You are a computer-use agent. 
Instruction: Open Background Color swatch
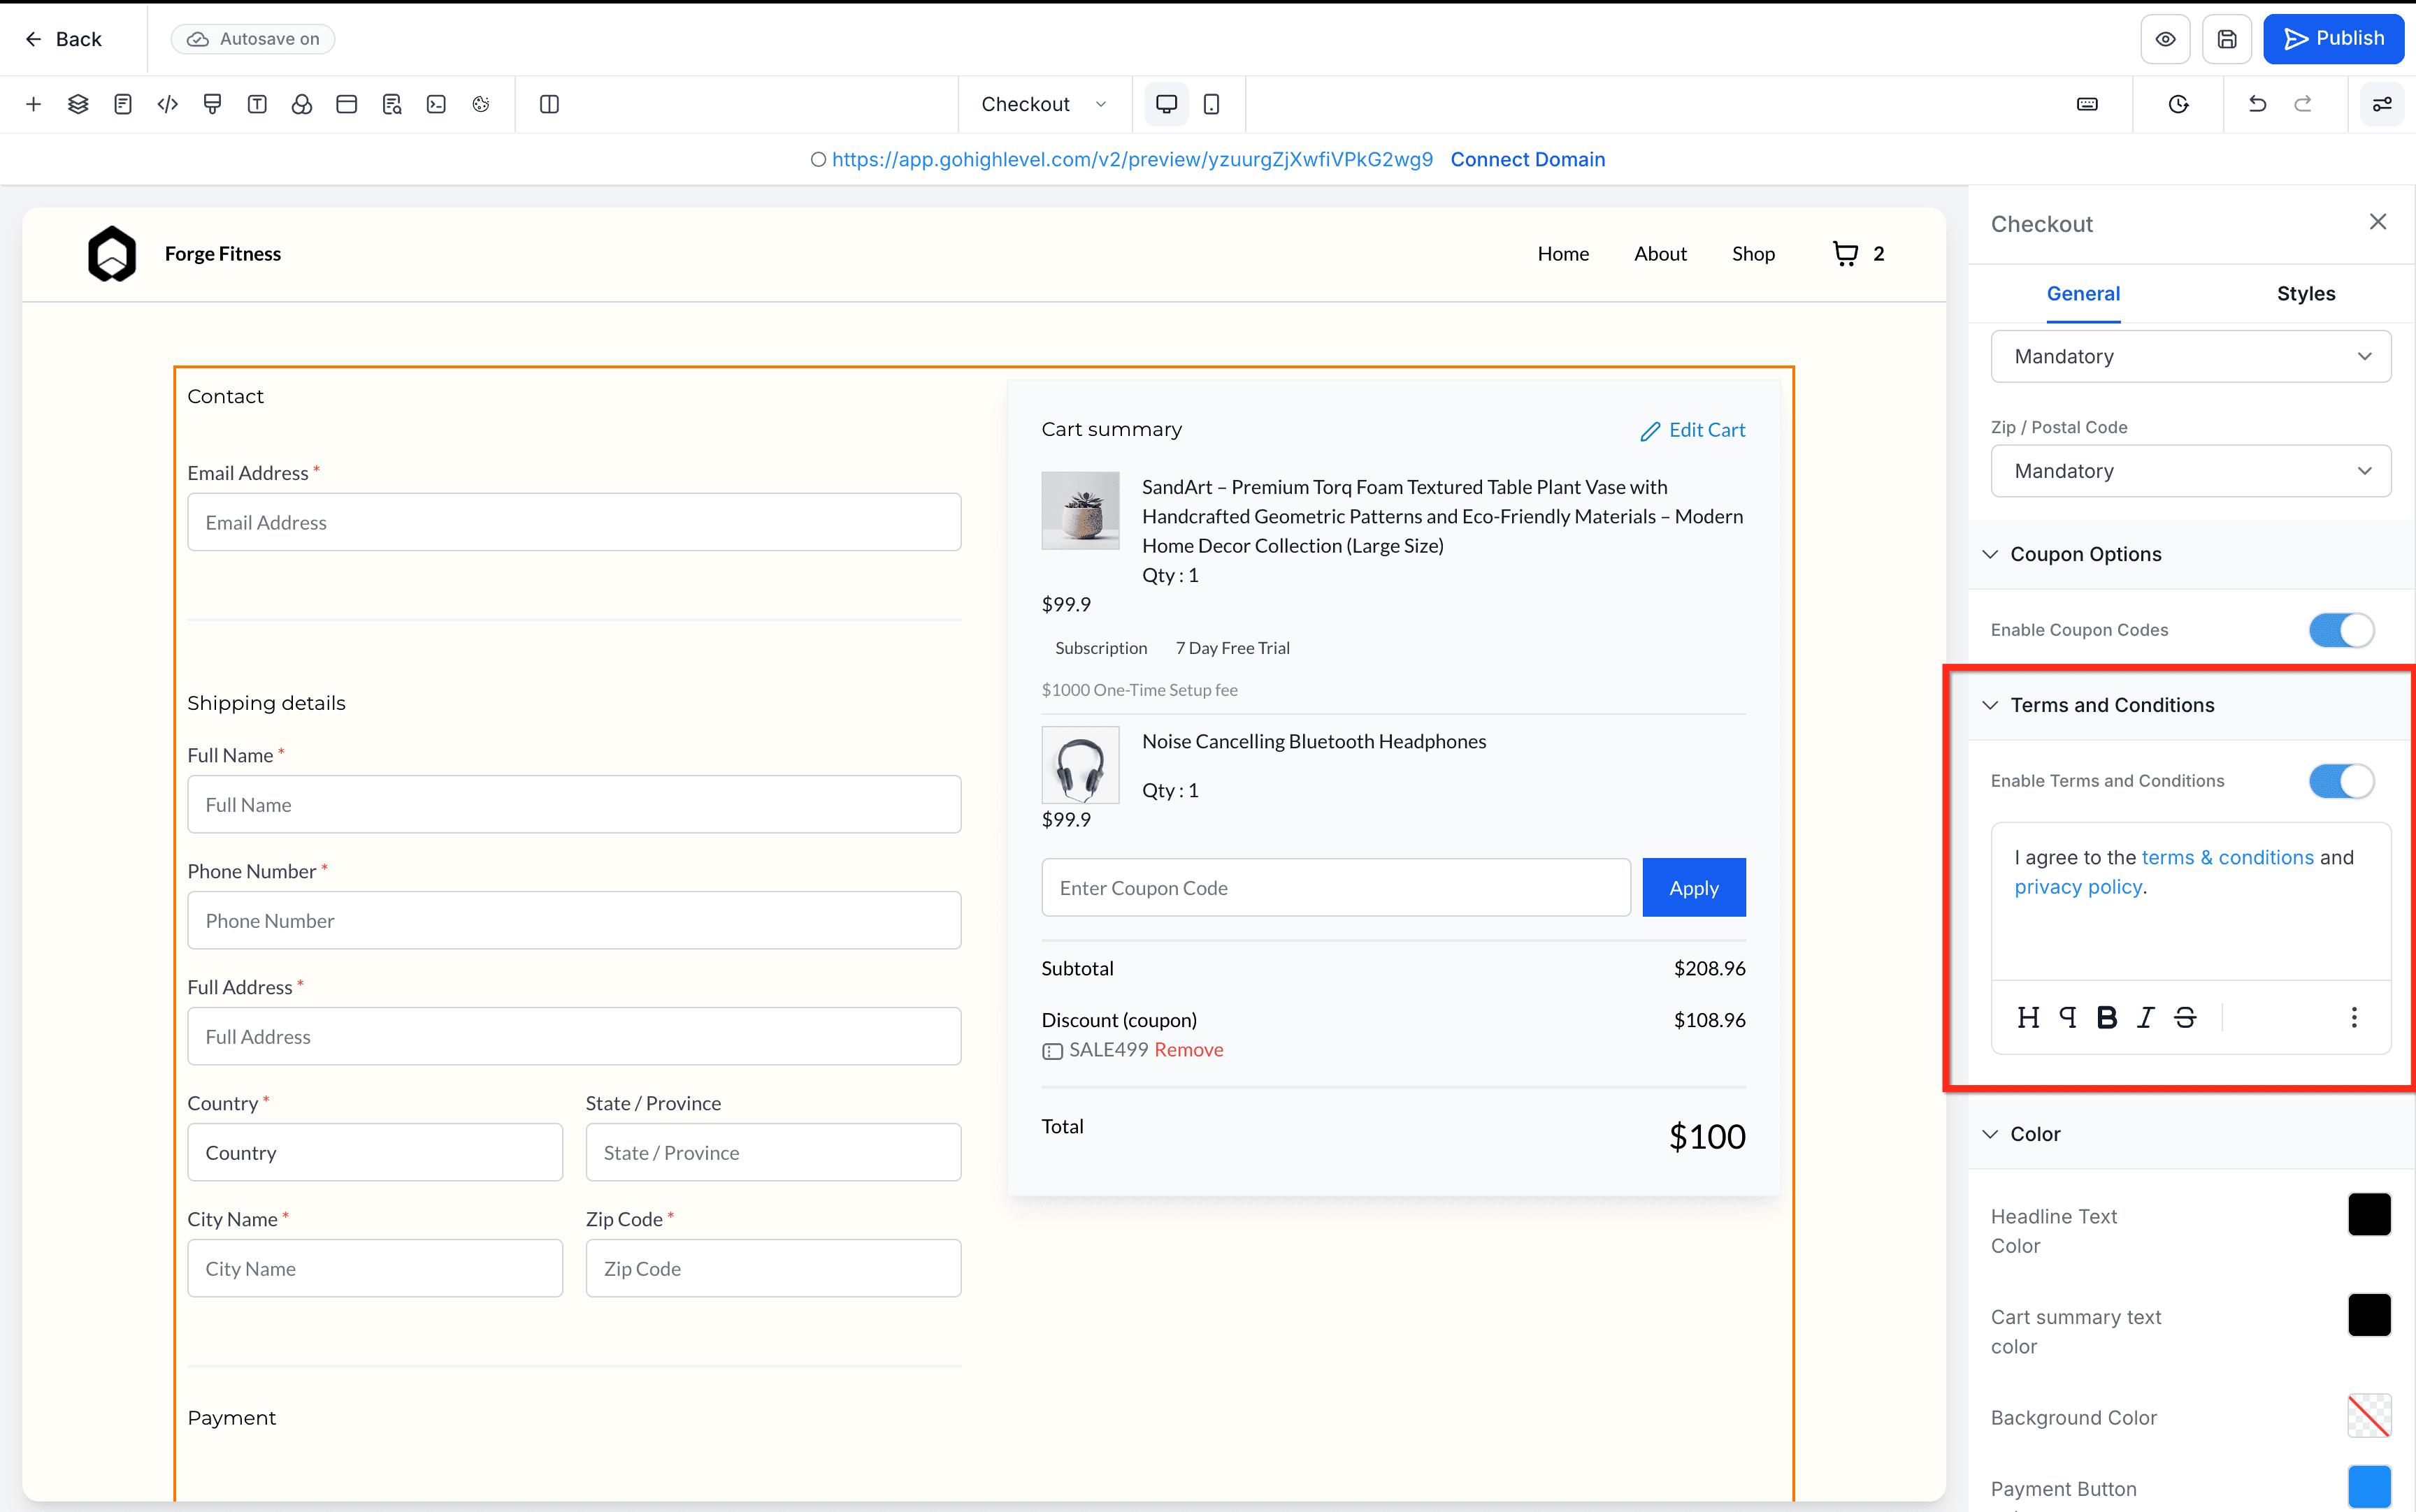[2369, 1416]
